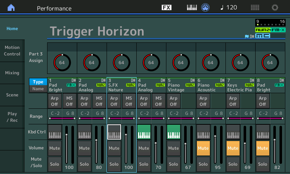Screen dimensions: 290x174
Task: Disable Kbd Ctrl keyboard icon for Part 4
Action: point(144,132)
